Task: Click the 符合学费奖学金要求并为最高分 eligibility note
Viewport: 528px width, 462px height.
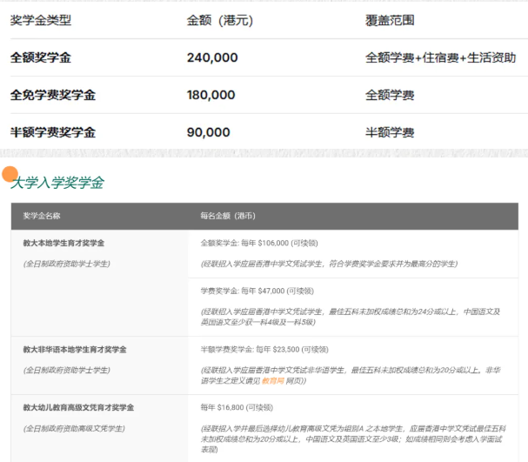Action: click(x=329, y=264)
